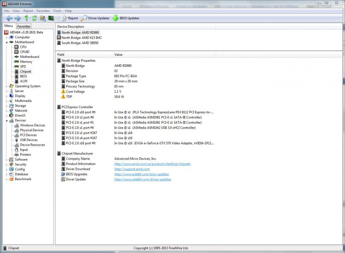Switch to the Menu tab
The image size is (345, 253).
[8, 26]
